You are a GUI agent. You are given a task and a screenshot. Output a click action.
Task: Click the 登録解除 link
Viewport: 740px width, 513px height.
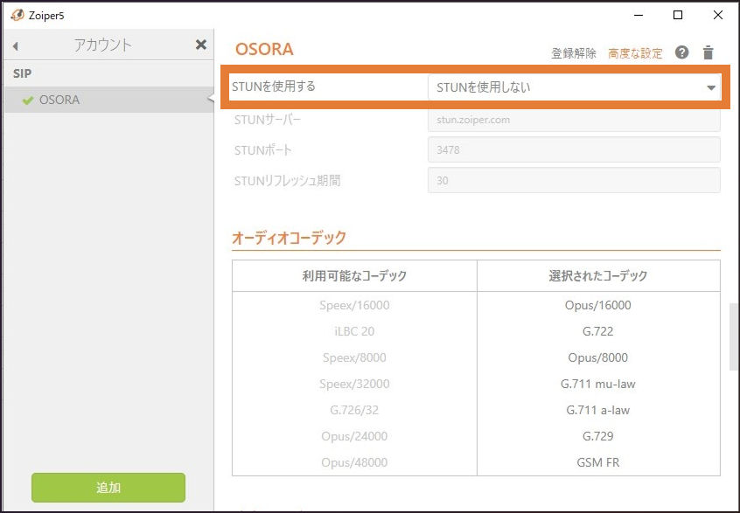coord(574,53)
